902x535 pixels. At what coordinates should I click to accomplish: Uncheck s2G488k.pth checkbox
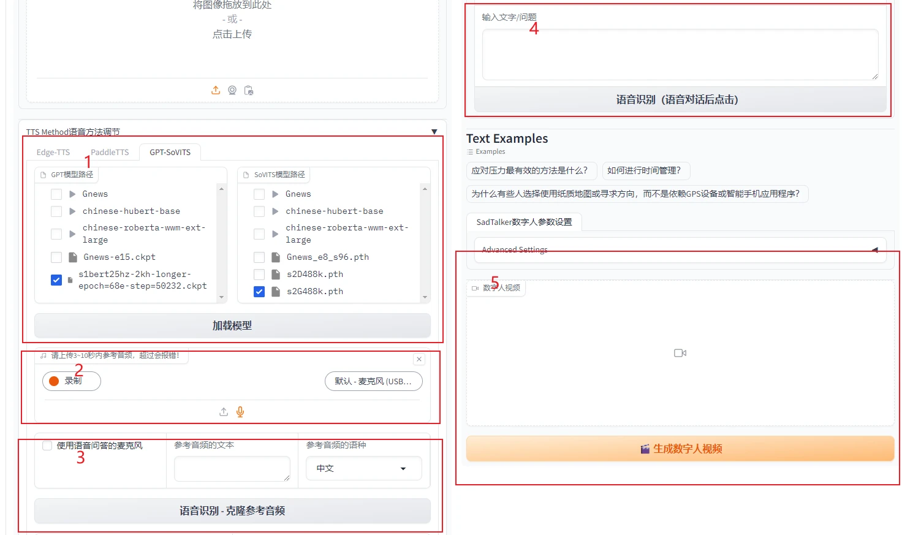tap(259, 292)
